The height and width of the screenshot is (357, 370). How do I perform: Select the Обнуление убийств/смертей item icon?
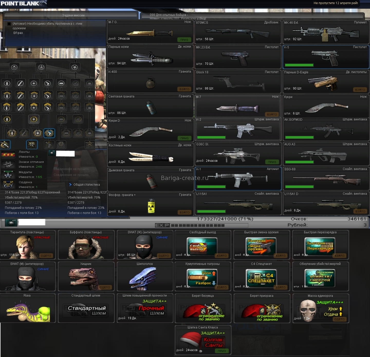320,278
